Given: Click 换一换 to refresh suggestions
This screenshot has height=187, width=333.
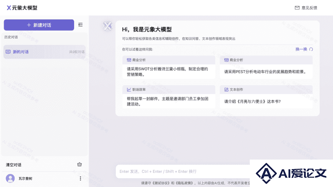Looking at the screenshot, I should tap(301, 49).
